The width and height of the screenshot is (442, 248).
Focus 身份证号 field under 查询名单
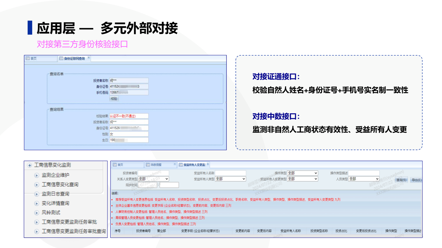[129, 86]
